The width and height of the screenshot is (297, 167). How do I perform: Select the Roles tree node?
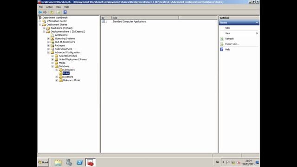66,73
